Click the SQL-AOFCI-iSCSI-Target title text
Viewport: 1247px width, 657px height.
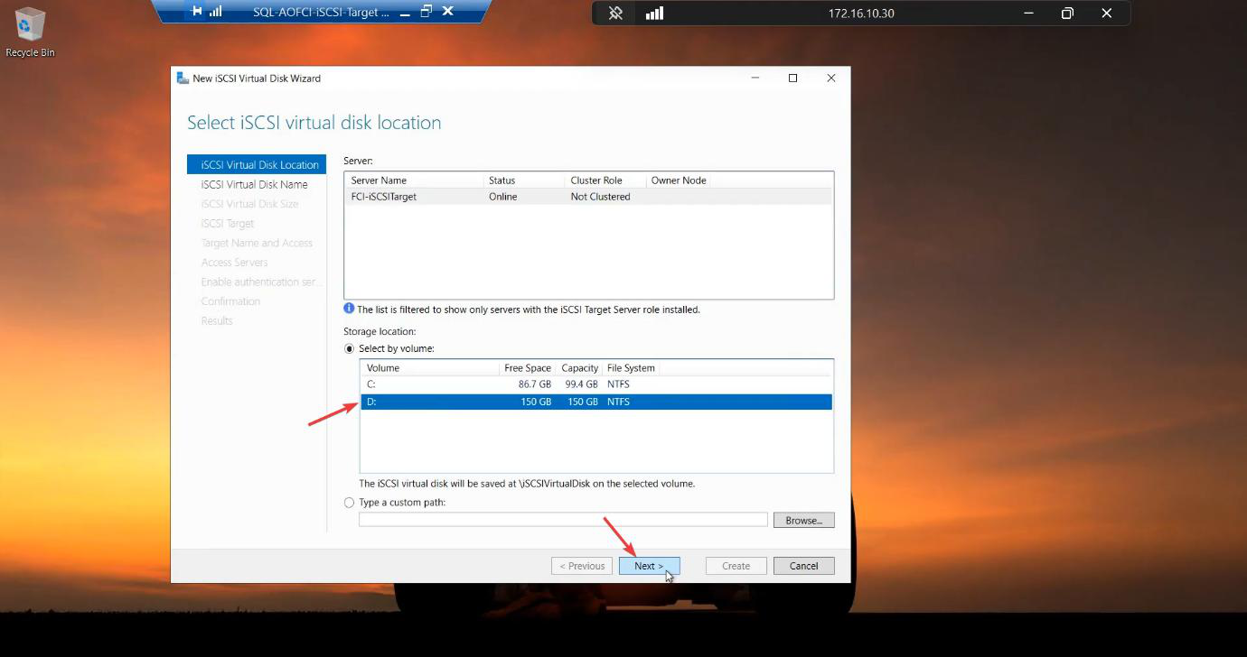click(322, 13)
